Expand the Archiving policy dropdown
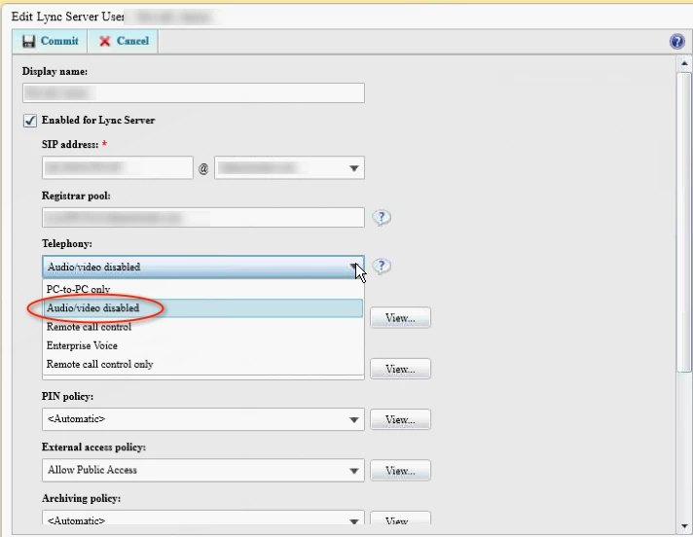 click(x=353, y=521)
